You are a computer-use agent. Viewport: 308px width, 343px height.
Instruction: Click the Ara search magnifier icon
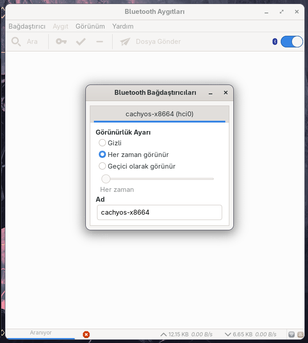16,42
